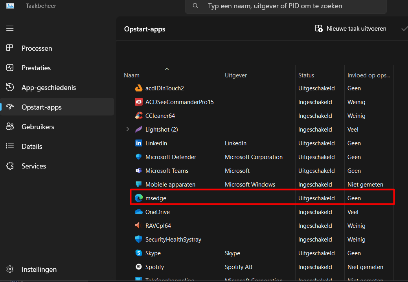Click the Lightshot feather icon
The image size is (408, 282).
[x=138, y=130]
